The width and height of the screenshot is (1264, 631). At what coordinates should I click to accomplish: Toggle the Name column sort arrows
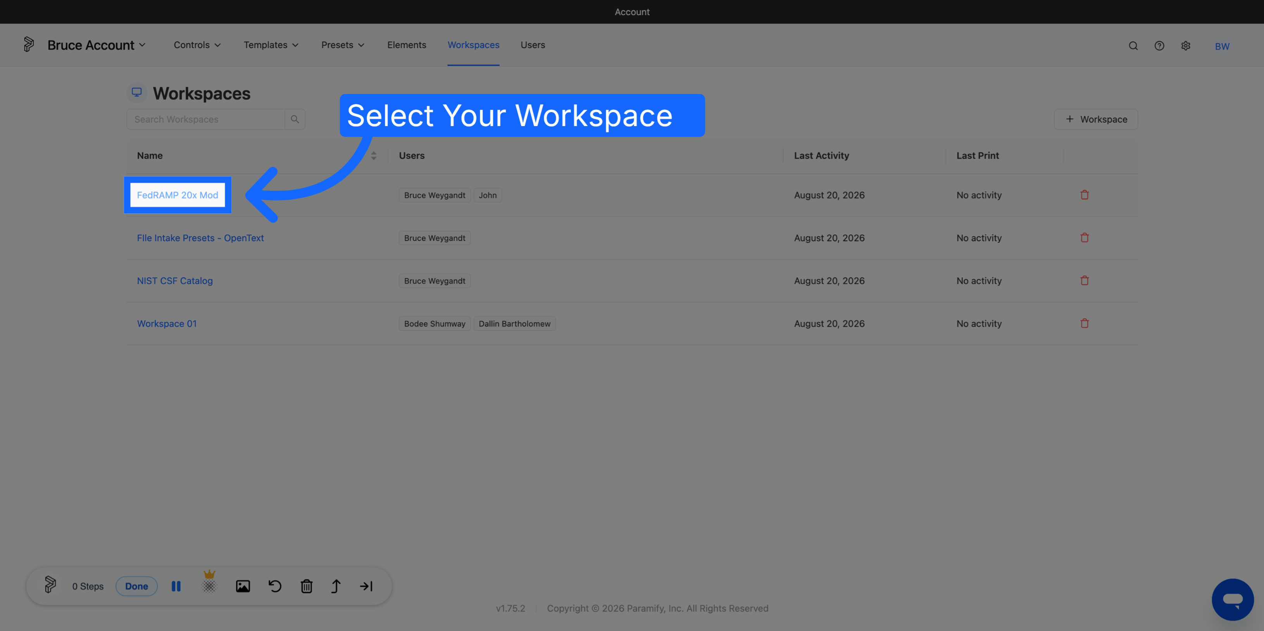[x=374, y=156]
